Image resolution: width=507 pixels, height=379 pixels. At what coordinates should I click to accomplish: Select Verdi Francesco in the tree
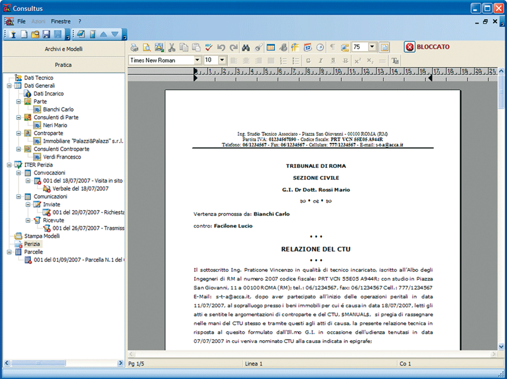coord(62,157)
